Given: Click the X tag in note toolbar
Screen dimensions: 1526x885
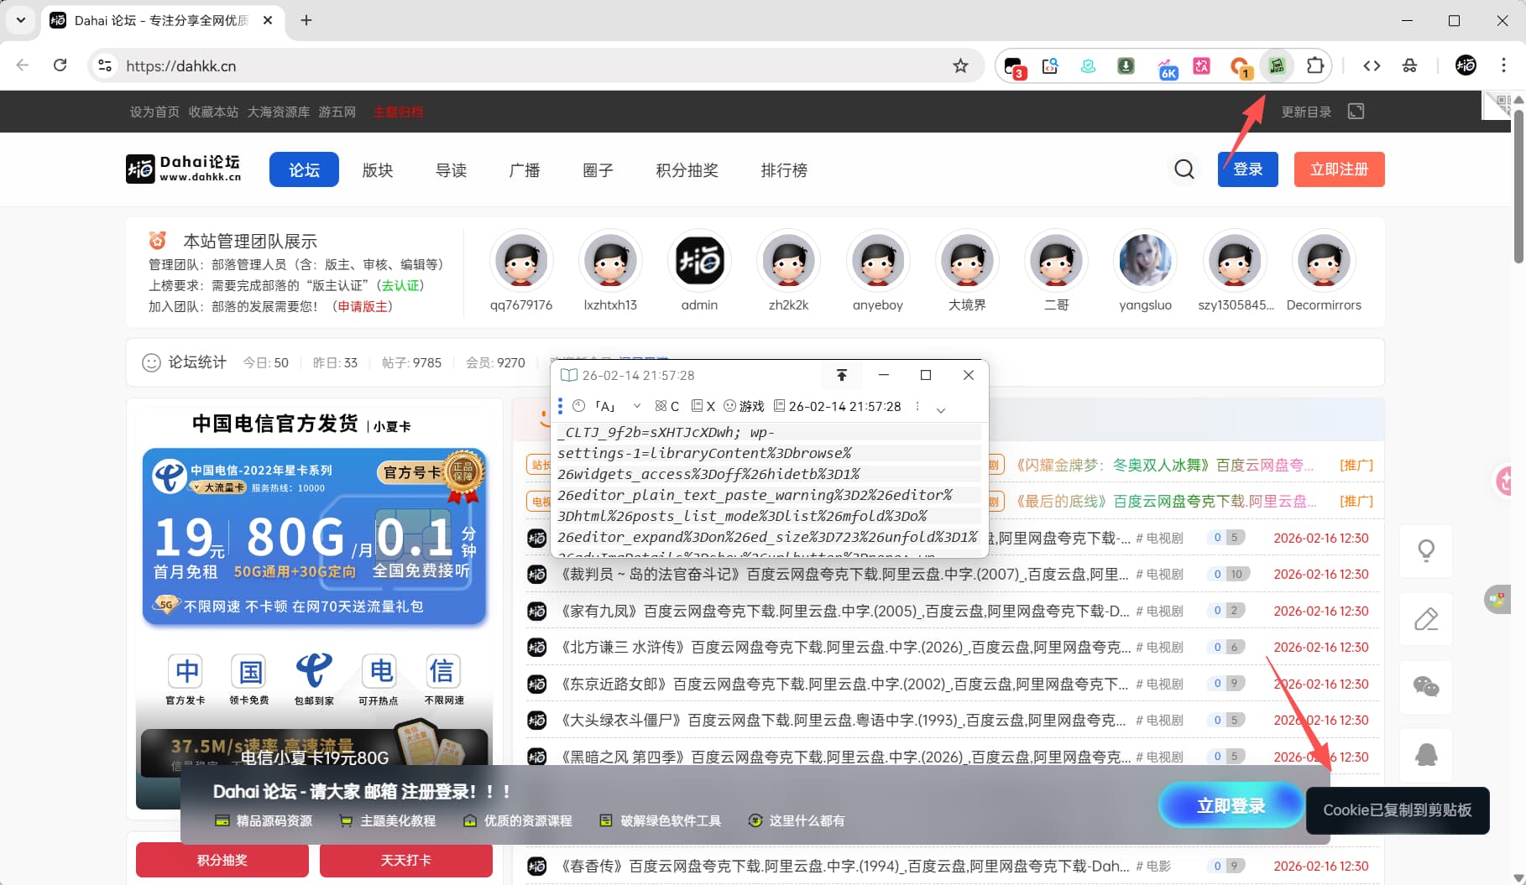Looking at the screenshot, I should click(703, 406).
